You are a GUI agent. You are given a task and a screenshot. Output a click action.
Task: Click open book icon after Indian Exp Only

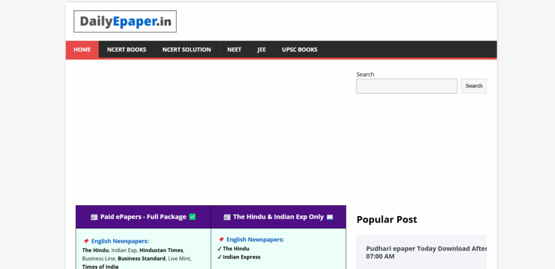(330, 217)
